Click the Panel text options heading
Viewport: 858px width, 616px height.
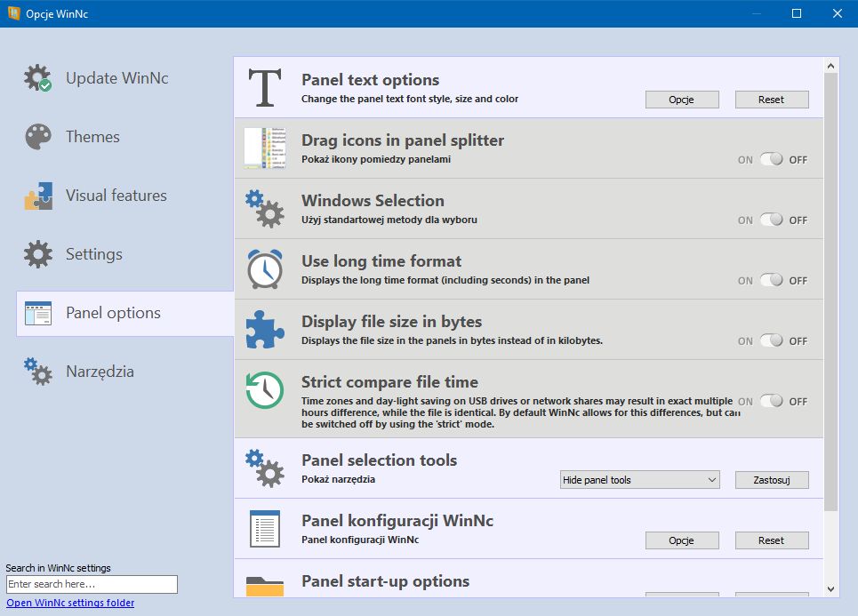(370, 80)
